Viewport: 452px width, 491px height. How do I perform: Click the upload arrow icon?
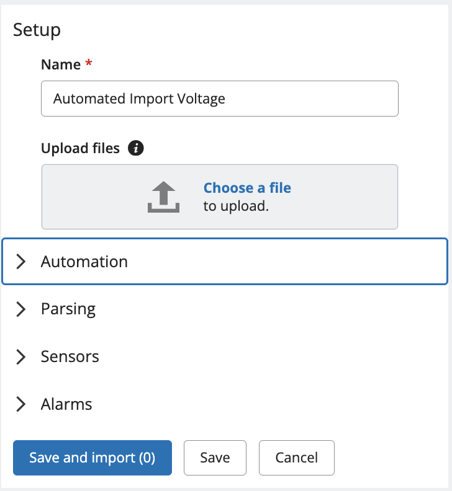[163, 197]
